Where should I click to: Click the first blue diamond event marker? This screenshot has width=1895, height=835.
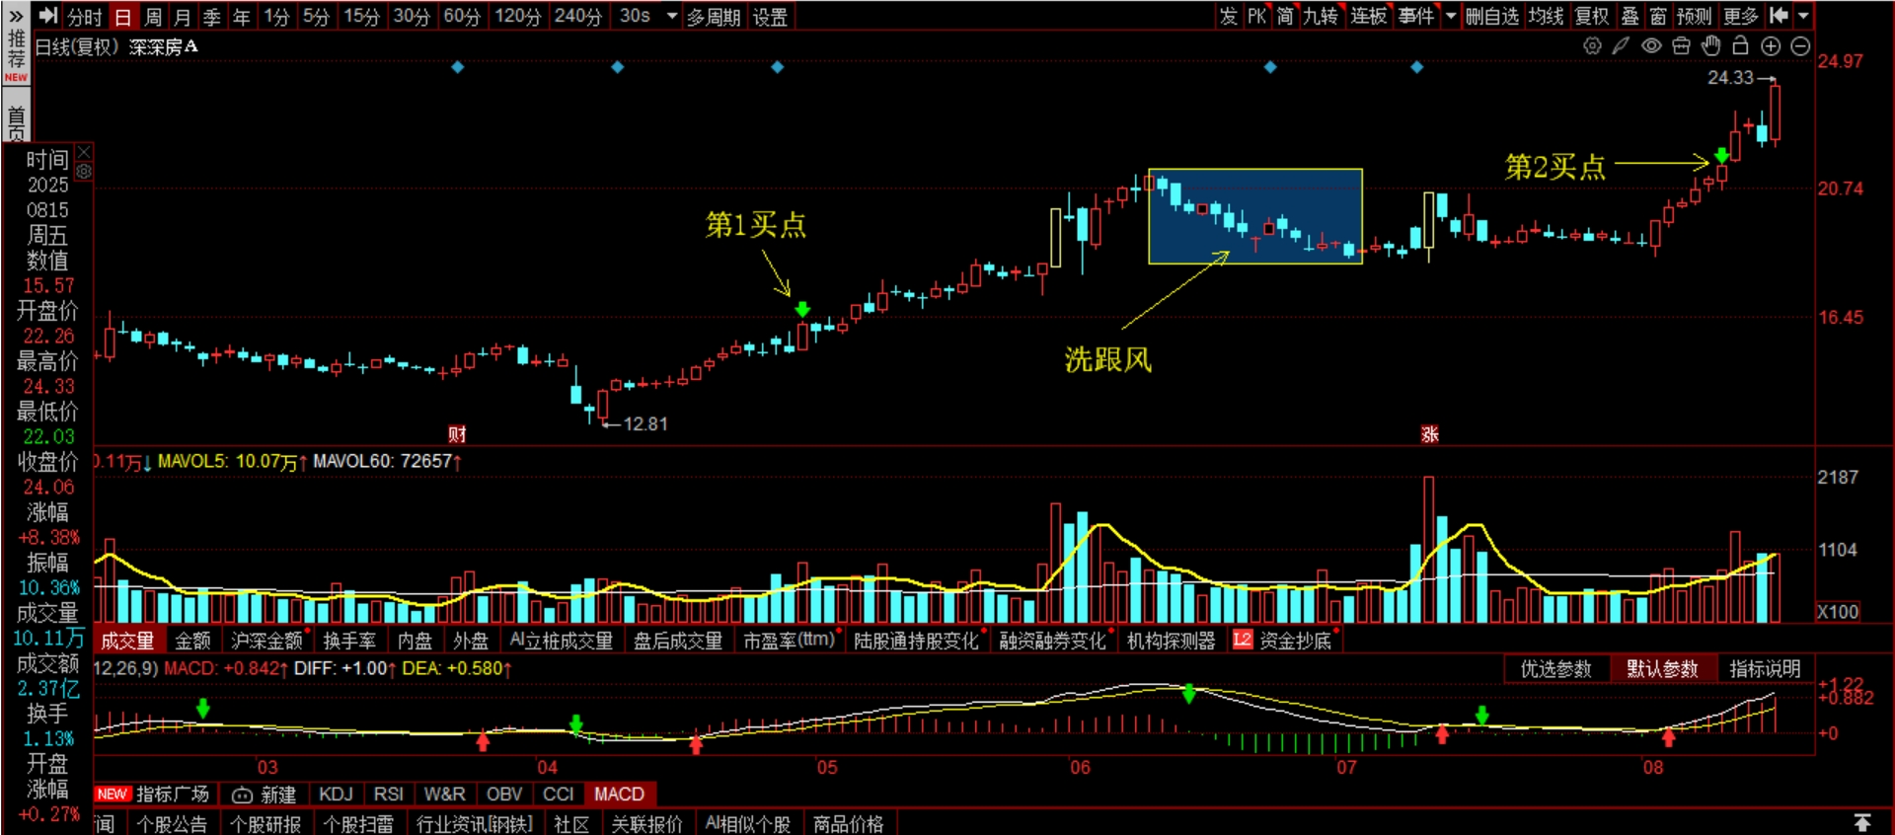coord(457,67)
